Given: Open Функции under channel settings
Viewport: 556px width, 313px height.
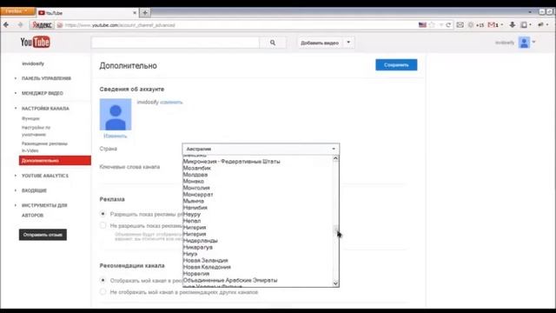Looking at the screenshot, I should [30, 118].
